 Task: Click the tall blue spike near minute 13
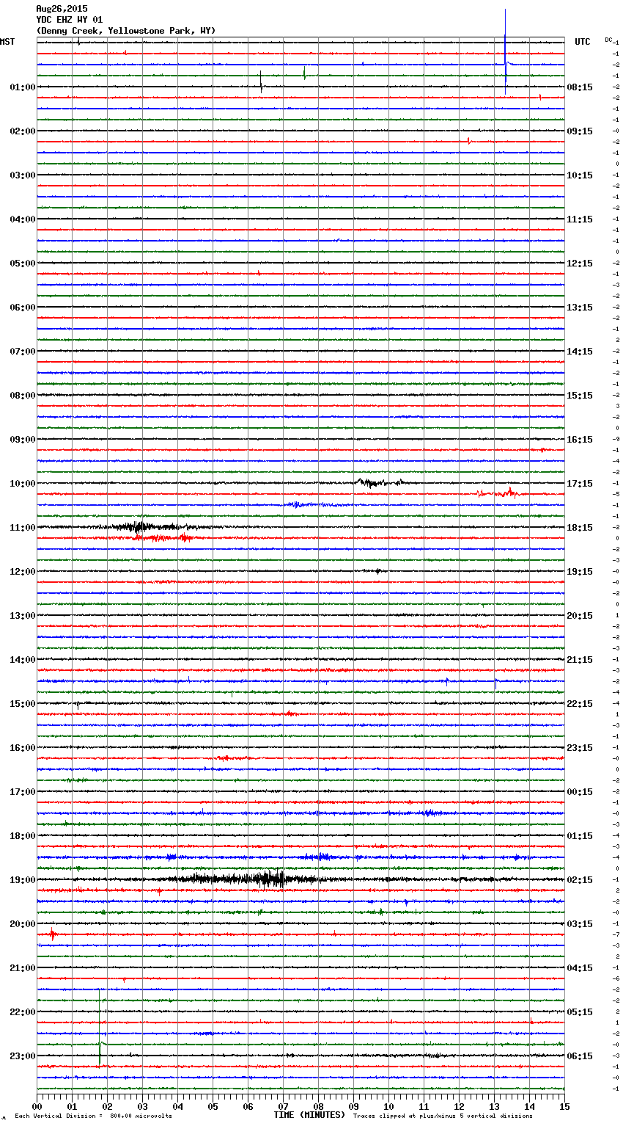click(505, 51)
